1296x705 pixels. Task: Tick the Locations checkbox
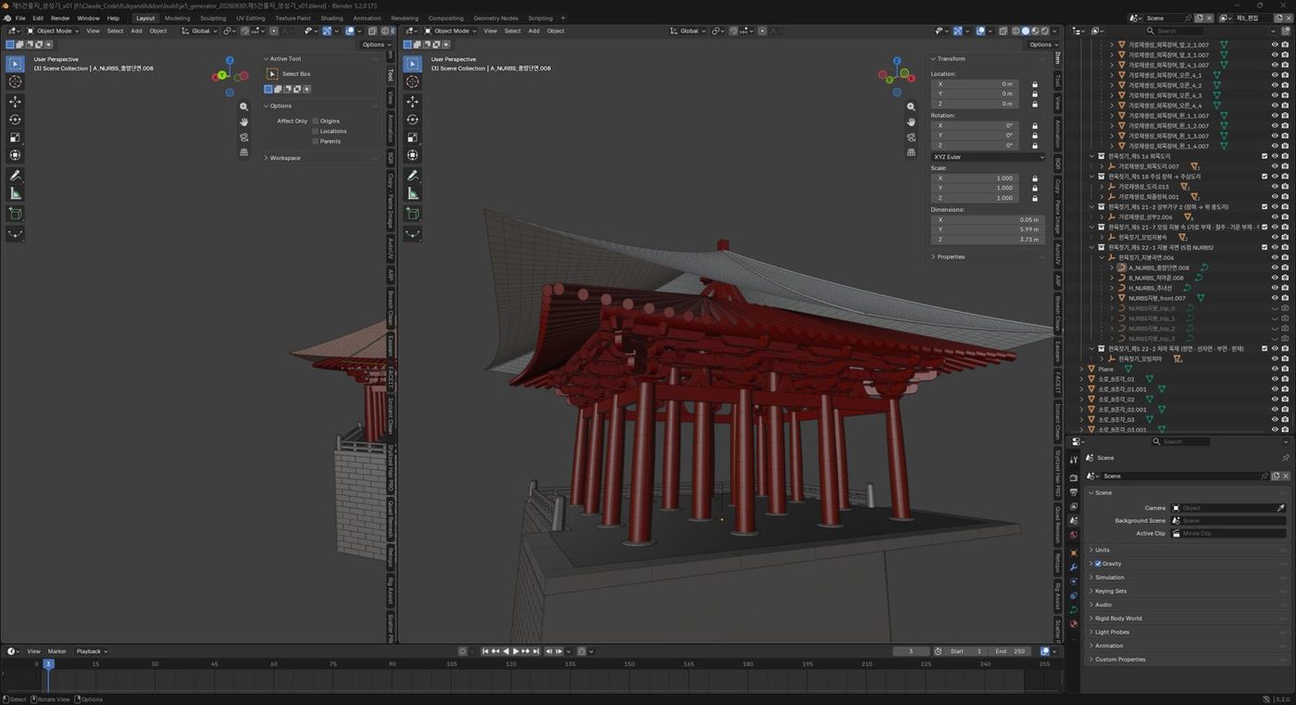point(316,131)
